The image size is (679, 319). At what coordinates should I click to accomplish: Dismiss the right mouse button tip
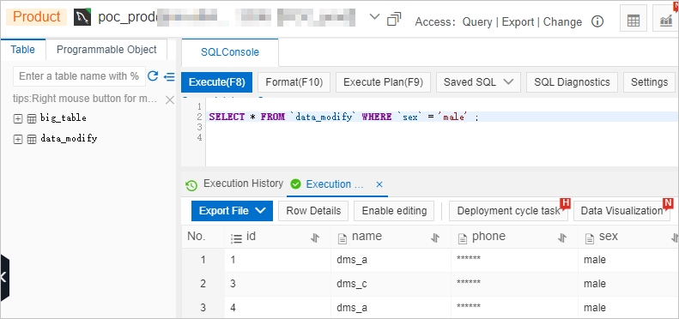click(x=170, y=100)
